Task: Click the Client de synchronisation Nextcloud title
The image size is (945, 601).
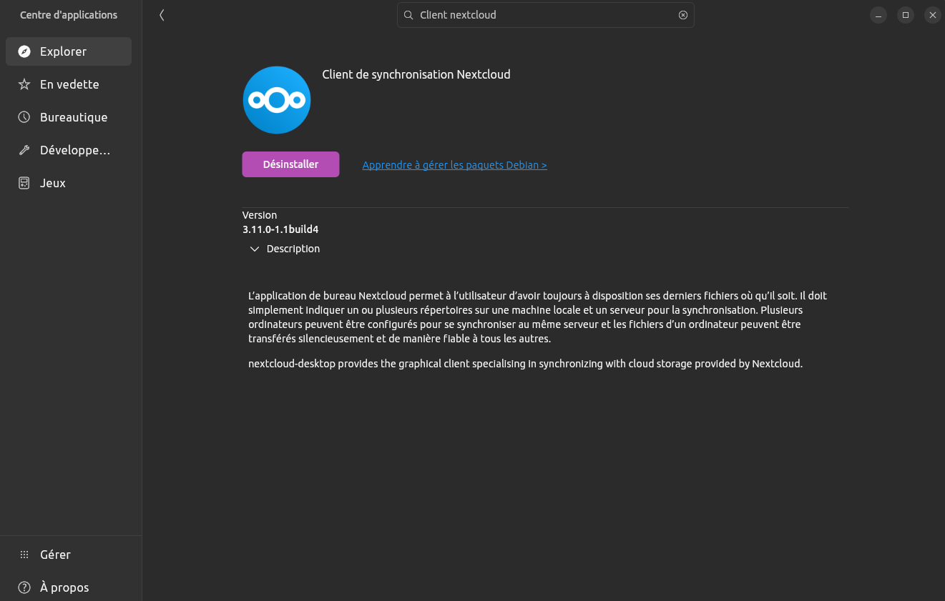Action: [416, 74]
